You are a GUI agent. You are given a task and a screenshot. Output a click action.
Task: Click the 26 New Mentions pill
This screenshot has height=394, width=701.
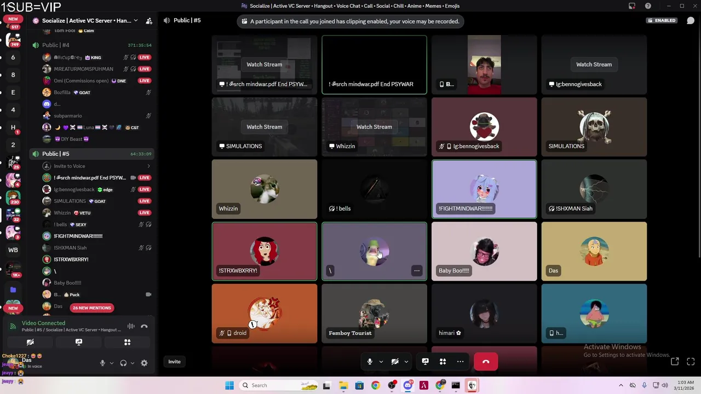(91, 308)
